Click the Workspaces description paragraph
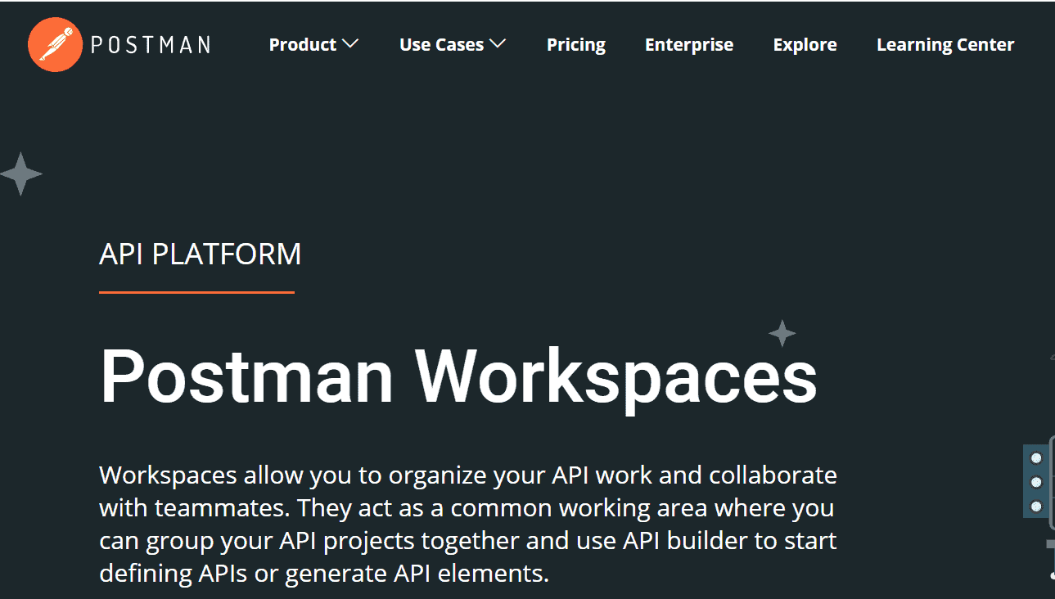The width and height of the screenshot is (1055, 599). click(467, 524)
